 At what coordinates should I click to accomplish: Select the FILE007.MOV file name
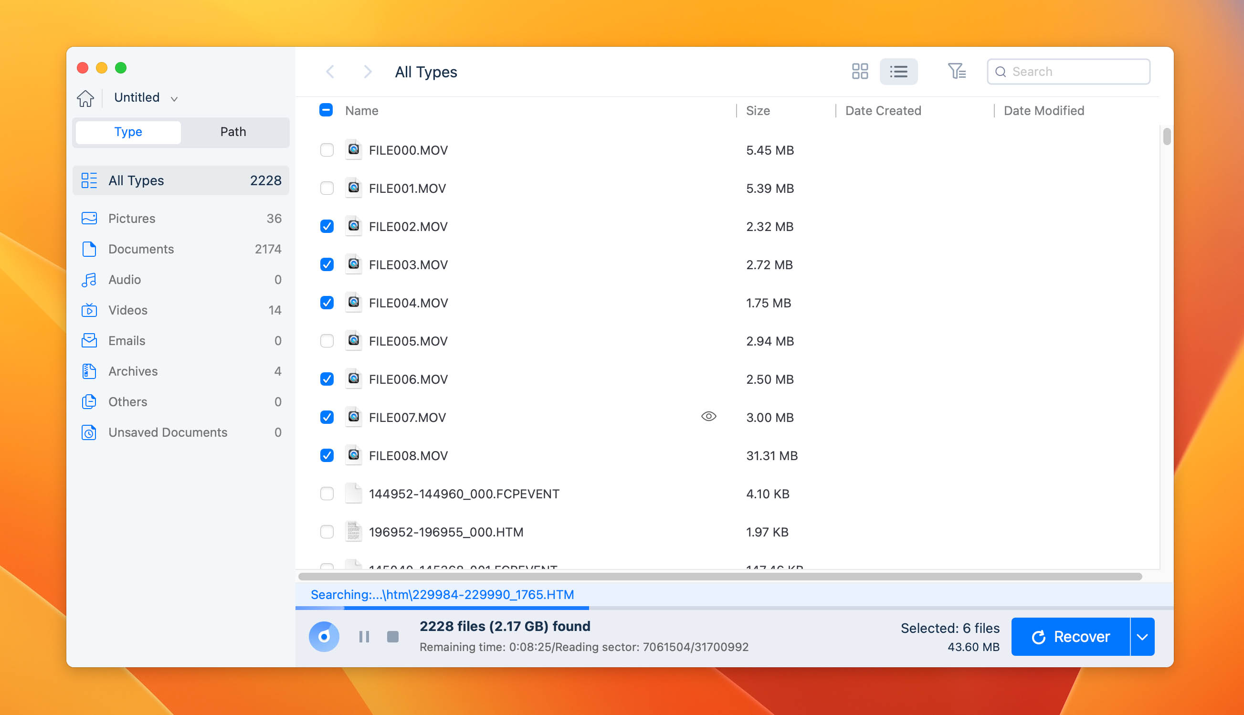[x=407, y=418]
